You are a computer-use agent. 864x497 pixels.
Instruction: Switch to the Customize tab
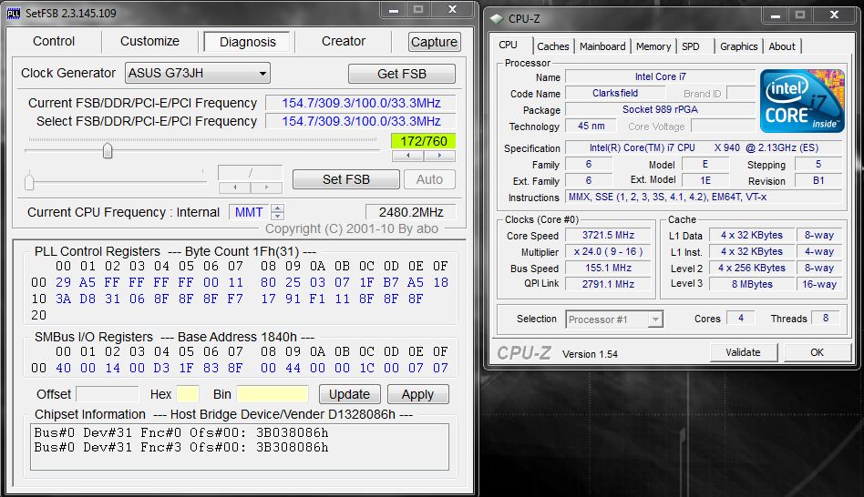tap(149, 41)
